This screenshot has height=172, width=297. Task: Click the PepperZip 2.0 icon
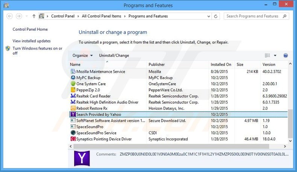[x=73, y=90]
